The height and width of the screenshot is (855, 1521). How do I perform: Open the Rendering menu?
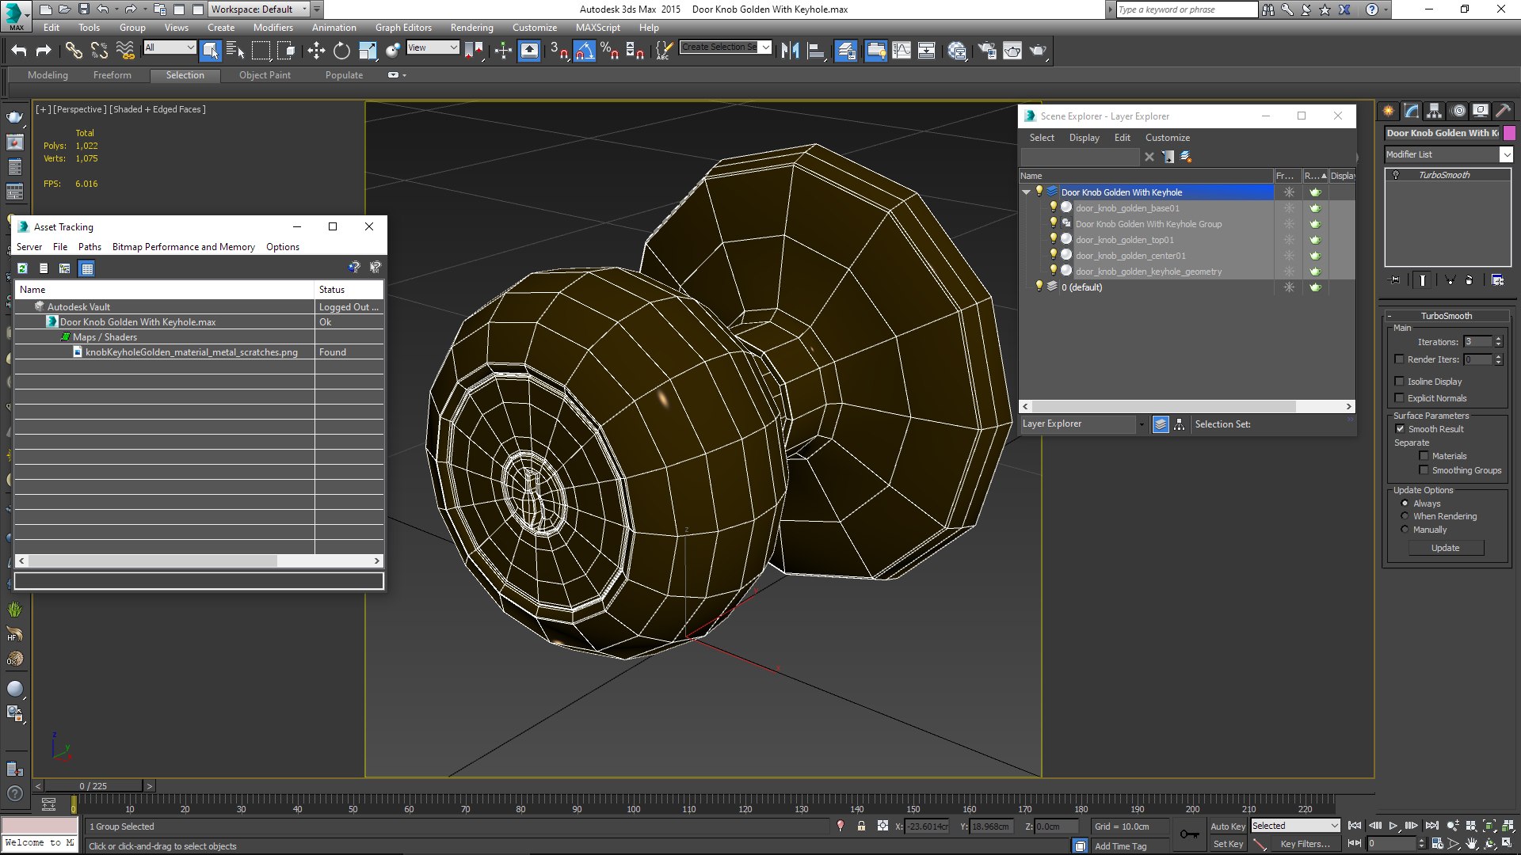pyautogui.click(x=471, y=28)
